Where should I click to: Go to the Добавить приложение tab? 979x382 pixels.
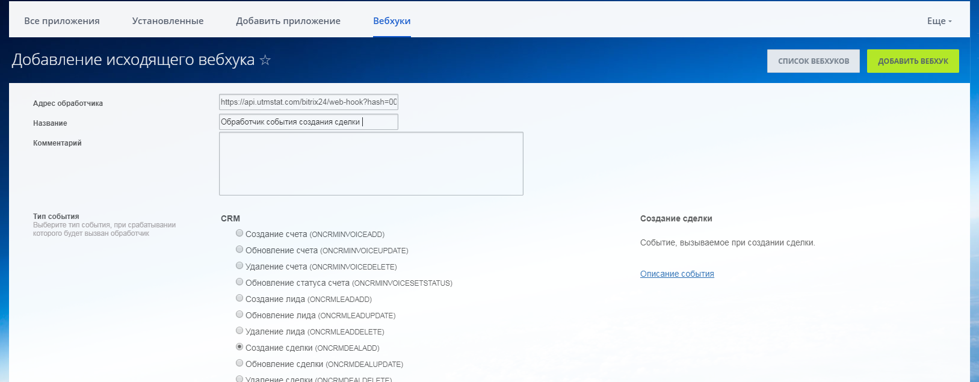click(288, 21)
